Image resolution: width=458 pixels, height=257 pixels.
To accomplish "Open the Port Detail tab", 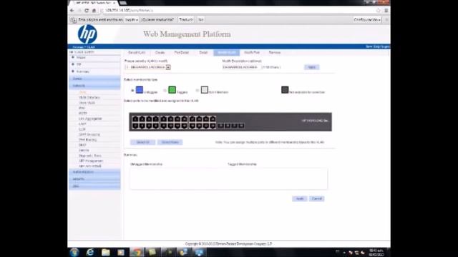I will 181,53.
